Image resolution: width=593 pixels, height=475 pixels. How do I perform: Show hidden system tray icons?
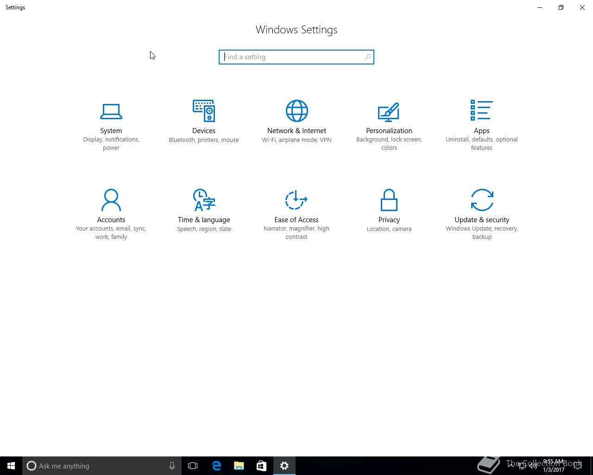511,466
